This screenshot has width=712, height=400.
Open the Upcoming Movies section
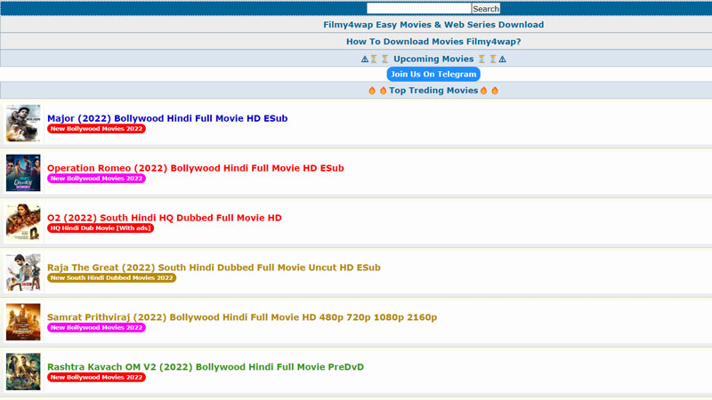(x=433, y=59)
